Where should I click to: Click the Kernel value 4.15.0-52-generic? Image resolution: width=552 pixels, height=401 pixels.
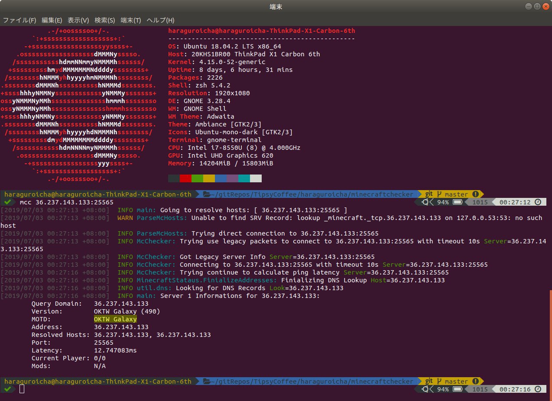pos(232,62)
